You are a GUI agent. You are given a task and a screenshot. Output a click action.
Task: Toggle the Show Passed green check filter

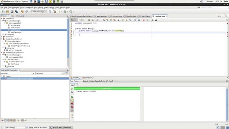(x=72, y=97)
